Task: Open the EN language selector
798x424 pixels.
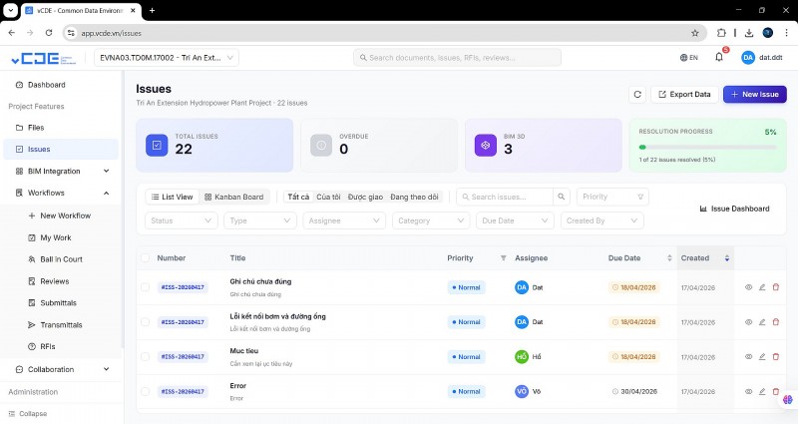Action: pos(689,58)
